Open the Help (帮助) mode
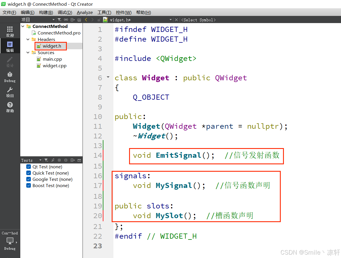 [10, 107]
